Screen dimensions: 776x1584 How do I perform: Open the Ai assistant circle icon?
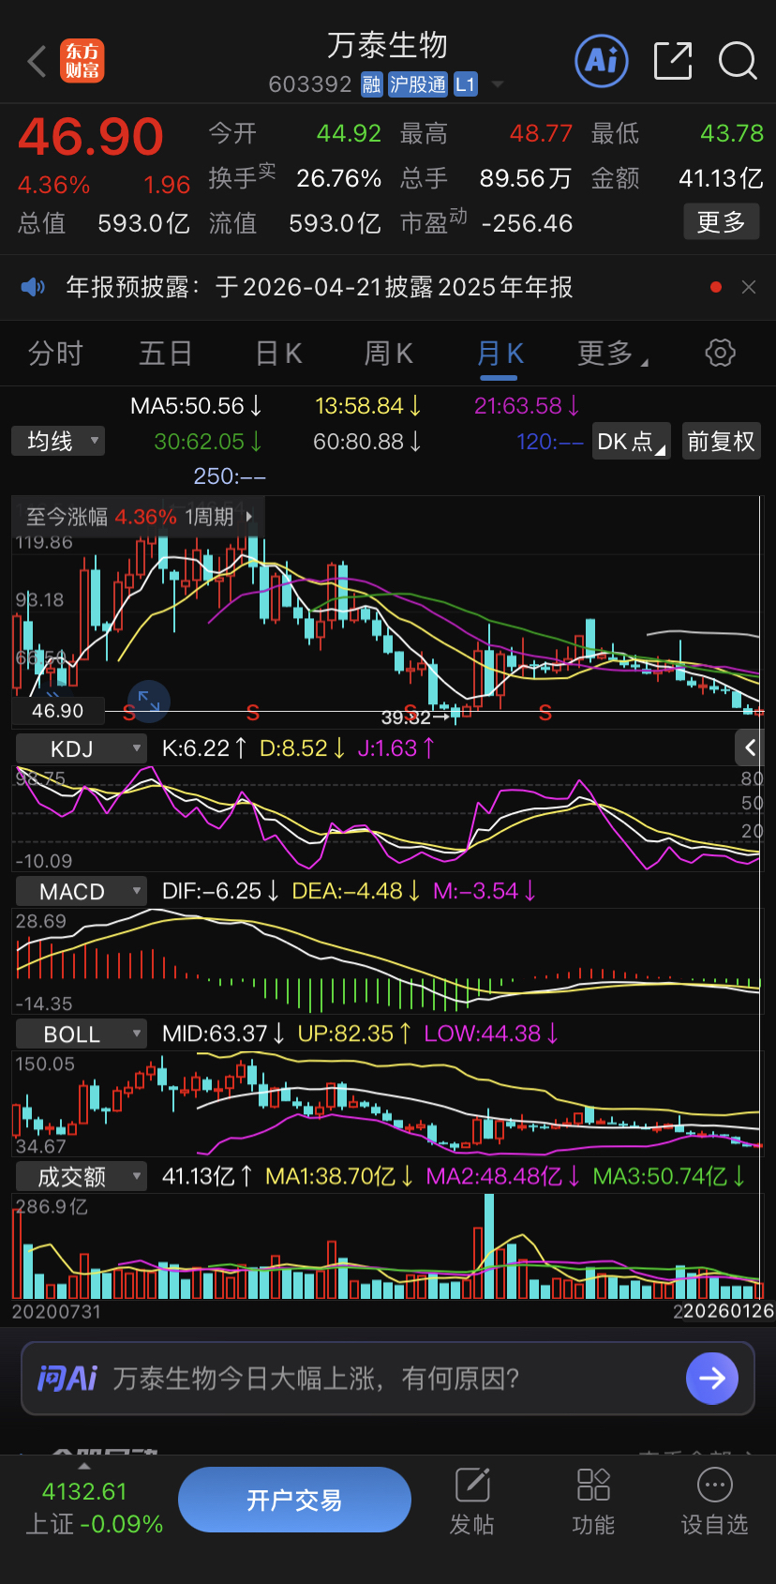tap(601, 61)
